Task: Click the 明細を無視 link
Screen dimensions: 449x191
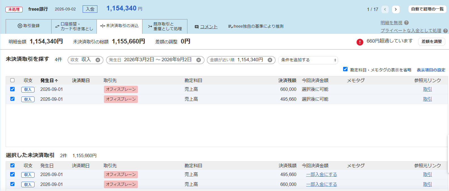Action: click(391, 23)
